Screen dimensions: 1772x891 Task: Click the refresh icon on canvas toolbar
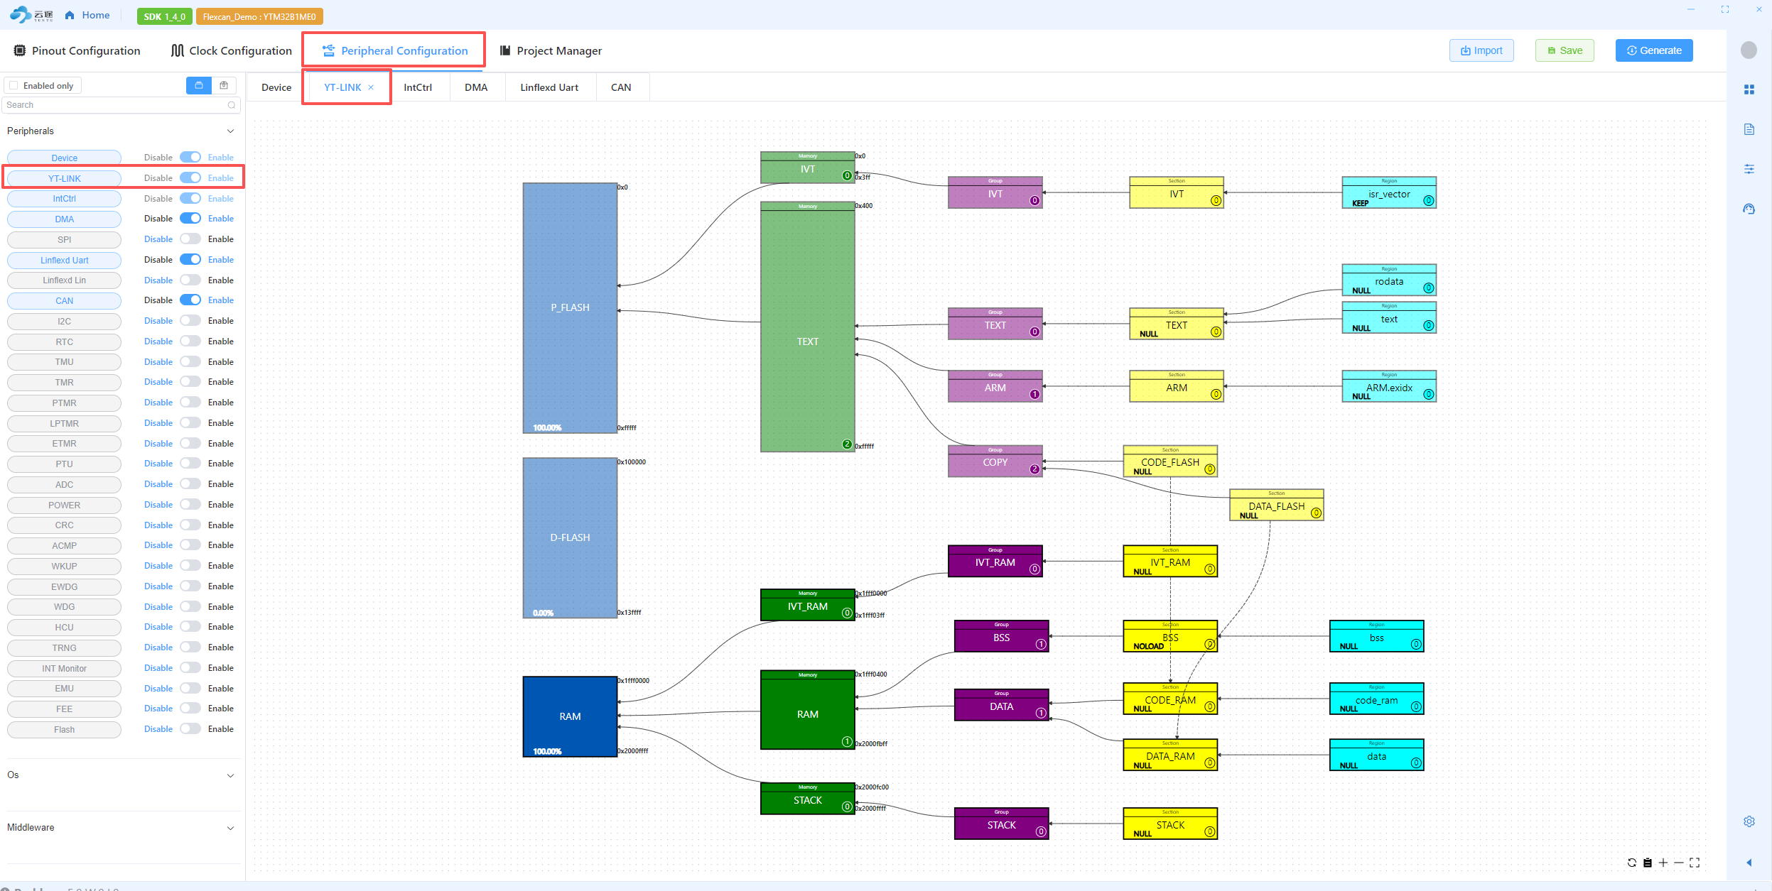click(x=1632, y=863)
